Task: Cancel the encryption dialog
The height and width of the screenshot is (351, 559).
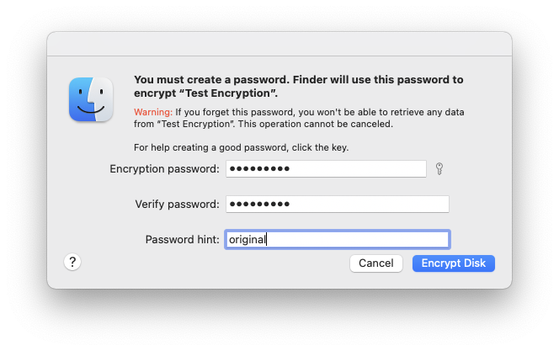Action: (375, 263)
